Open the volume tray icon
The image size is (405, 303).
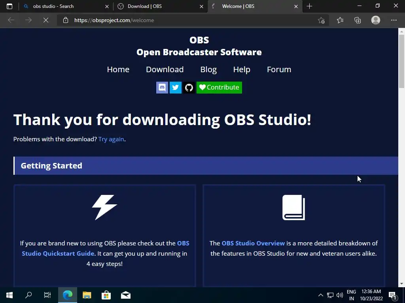click(340, 295)
